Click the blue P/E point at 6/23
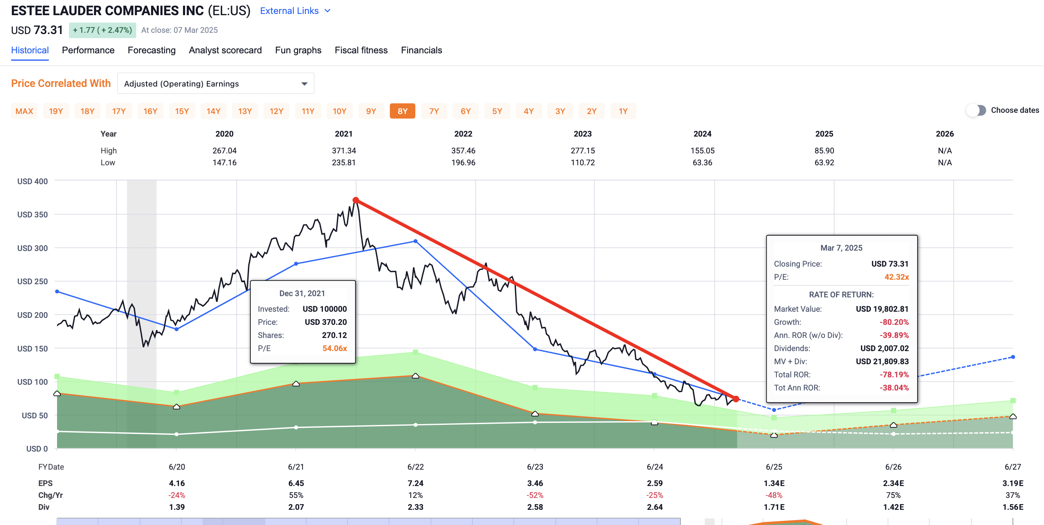This screenshot has width=1044, height=525. (535, 349)
